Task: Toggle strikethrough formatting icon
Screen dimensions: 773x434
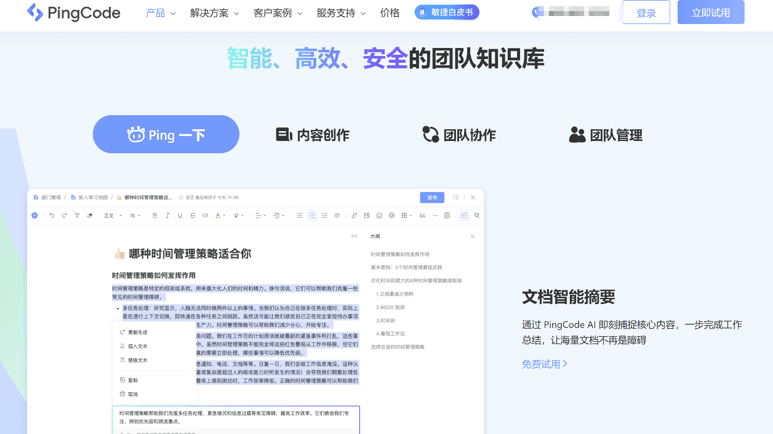Action: (193, 215)
